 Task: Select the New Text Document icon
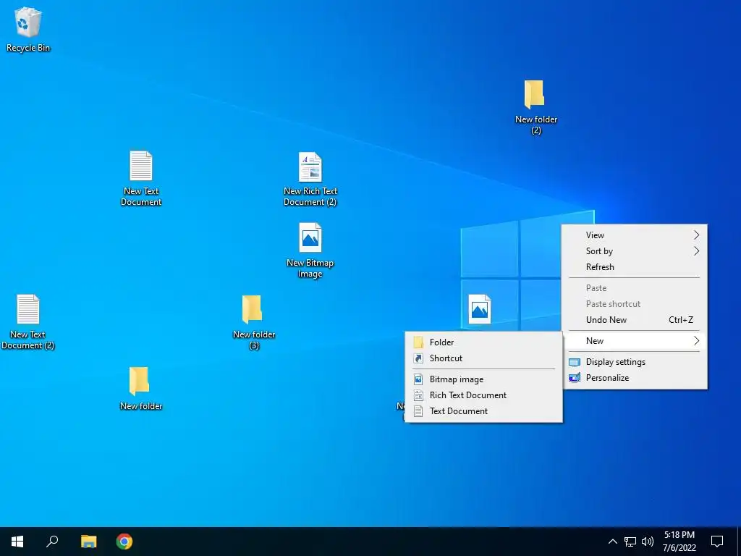pos(141,178)
